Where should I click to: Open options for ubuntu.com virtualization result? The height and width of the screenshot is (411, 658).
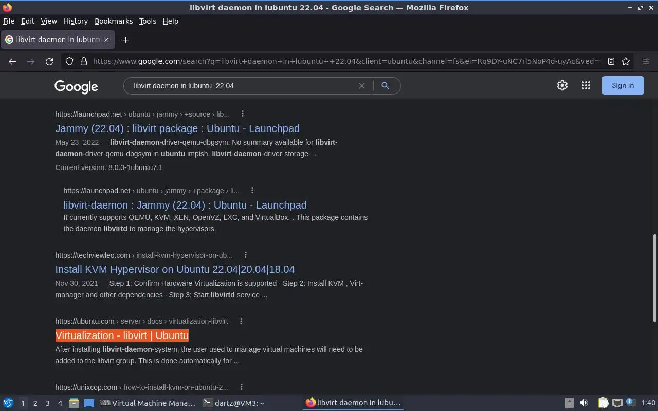241,321
